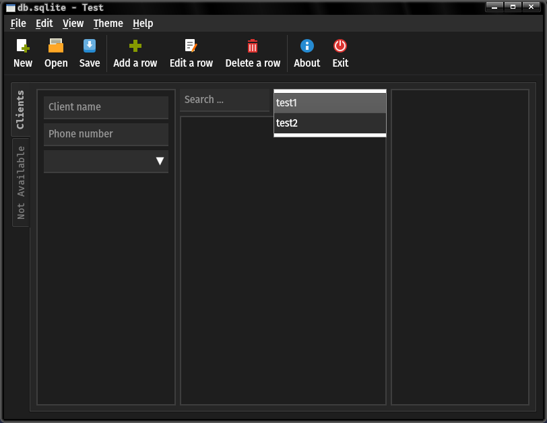The height and width of the screenshot is (423, 547).
Task: Open the Help menu
Action: pyautogui.click(x=143, y=24)
